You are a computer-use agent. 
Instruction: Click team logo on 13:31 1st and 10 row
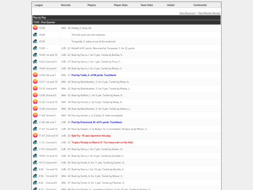[x=35, y=82]
